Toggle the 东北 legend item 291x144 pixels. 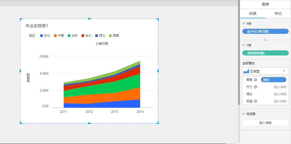[x=45, y=36]
